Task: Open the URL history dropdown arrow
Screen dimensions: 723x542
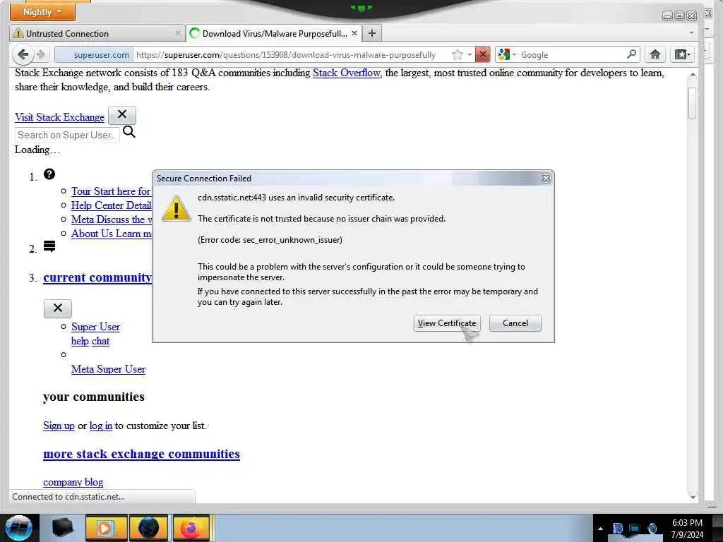Action: (x=470, y=54)
